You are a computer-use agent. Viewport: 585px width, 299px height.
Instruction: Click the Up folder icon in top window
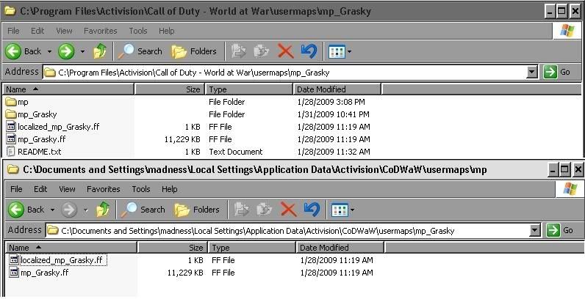point(101,51)
